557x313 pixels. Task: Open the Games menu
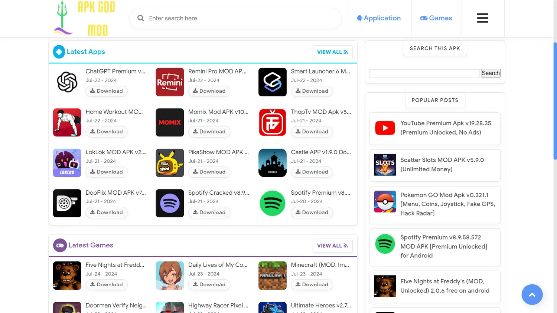(x=436, y=18)
